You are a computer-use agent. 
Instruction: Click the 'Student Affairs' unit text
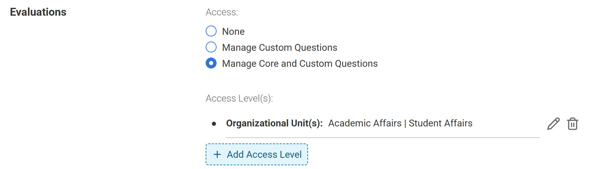click(440, 123)
